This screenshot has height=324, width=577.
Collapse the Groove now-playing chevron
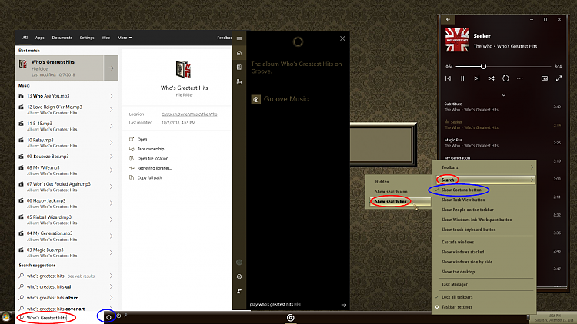click(503, 95)
